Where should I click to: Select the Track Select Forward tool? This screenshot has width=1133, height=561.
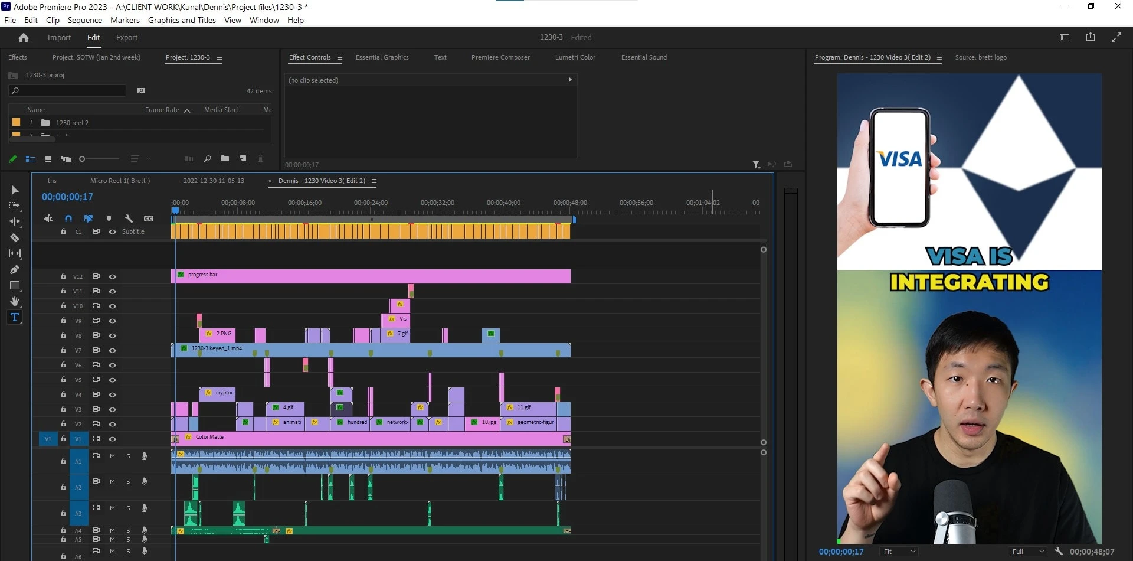[15, 206]
